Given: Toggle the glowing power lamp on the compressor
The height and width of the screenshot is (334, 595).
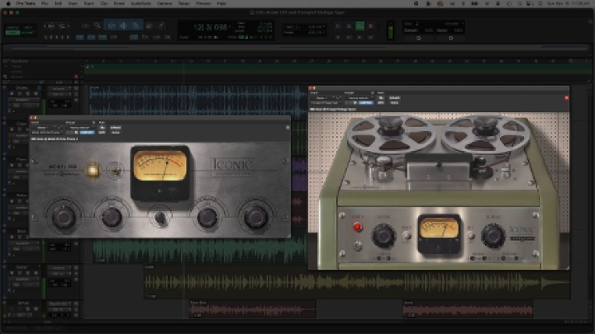Looking at the screenshot, I should (93, 170).
